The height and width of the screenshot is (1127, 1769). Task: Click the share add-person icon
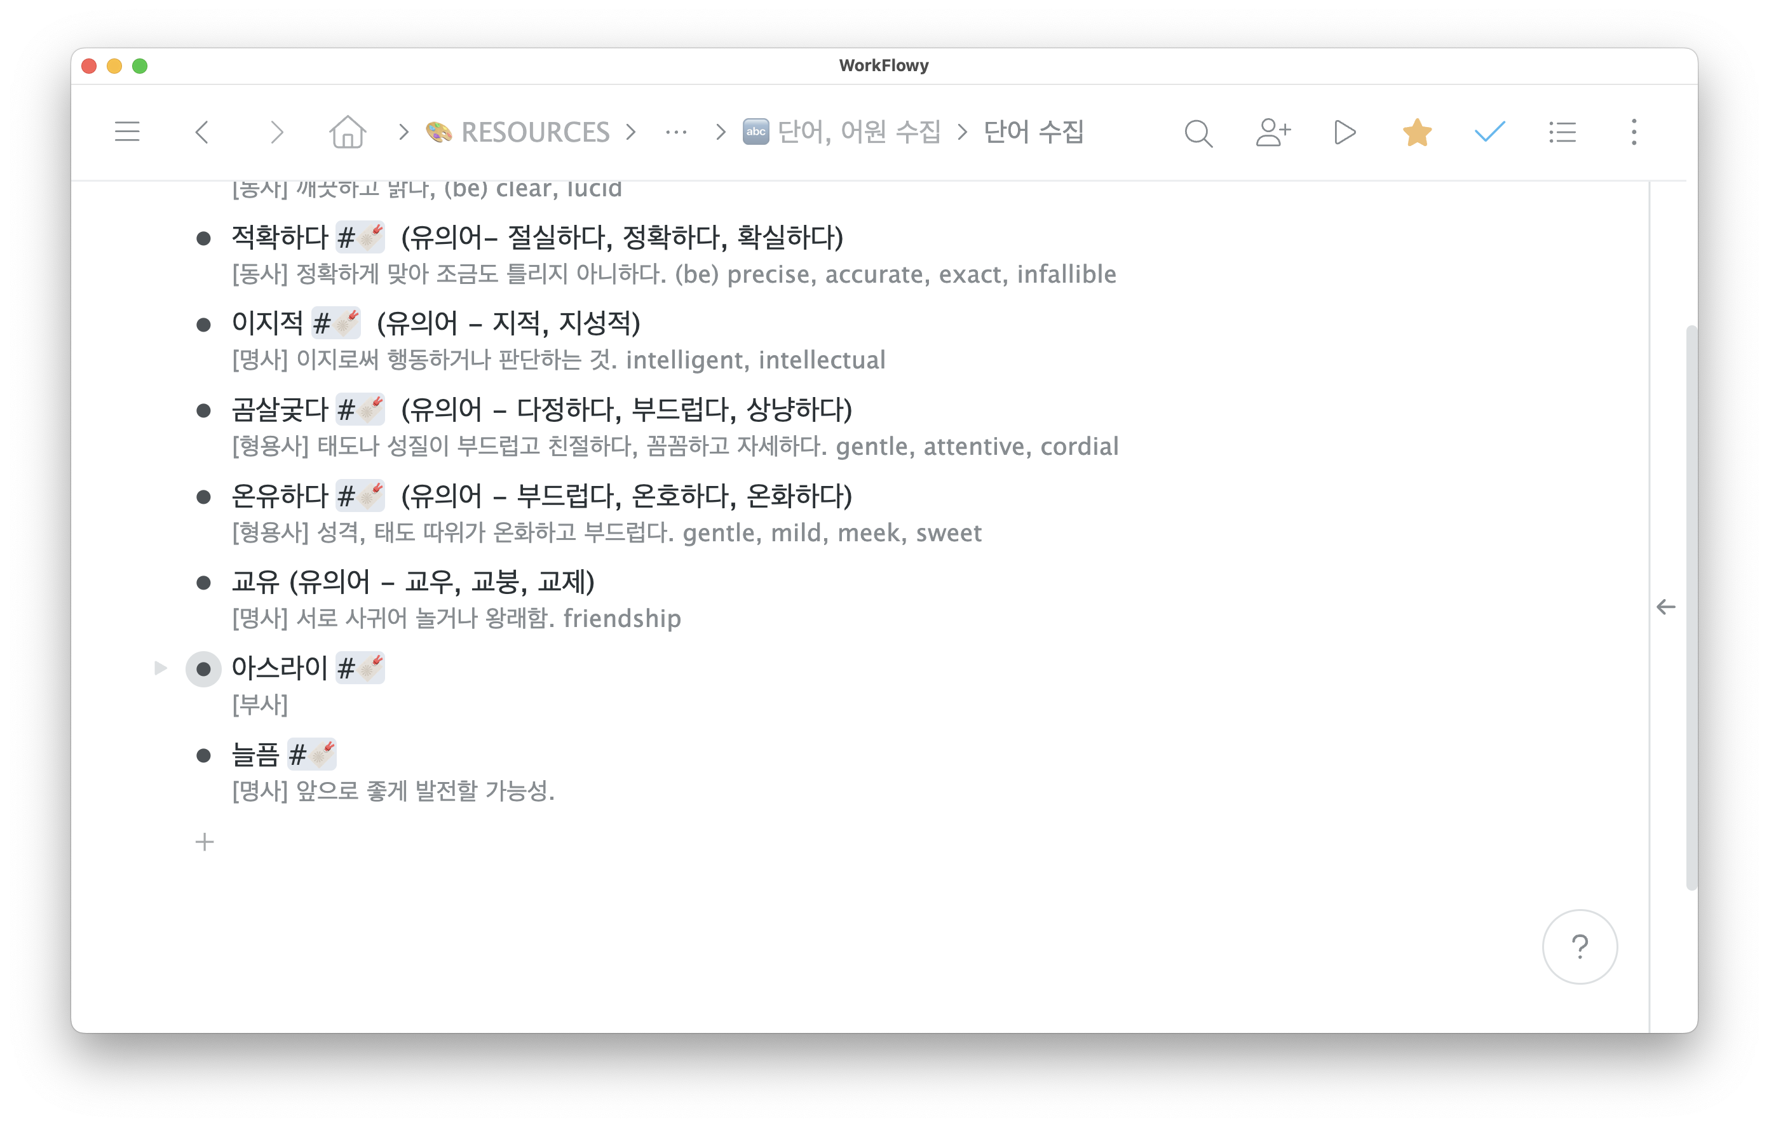point(1272,132)
